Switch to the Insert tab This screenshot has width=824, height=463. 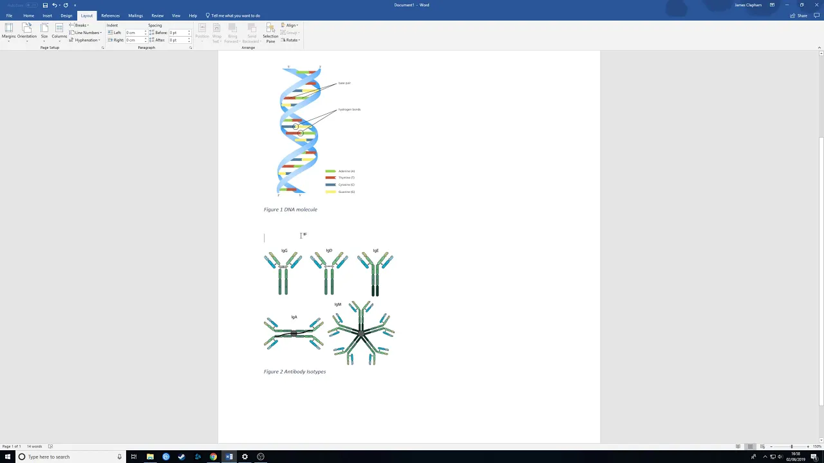coord(48,15)
